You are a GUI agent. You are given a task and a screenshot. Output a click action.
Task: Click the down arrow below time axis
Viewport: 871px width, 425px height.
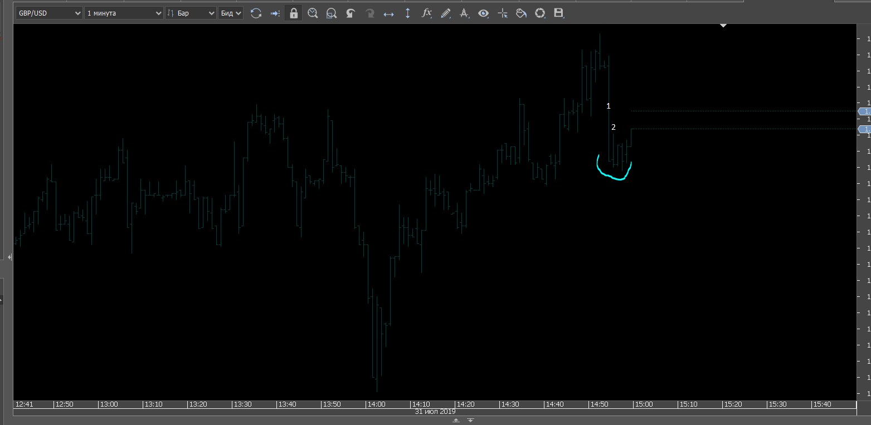click(x=471, y=421)
